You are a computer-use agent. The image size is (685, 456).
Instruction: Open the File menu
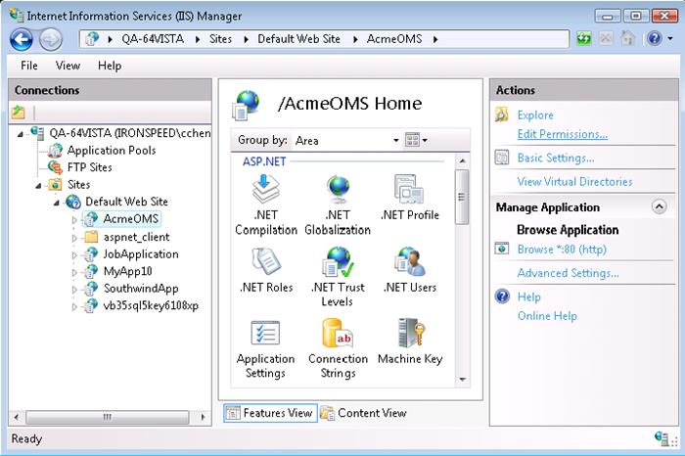click(x=28, y=66)
